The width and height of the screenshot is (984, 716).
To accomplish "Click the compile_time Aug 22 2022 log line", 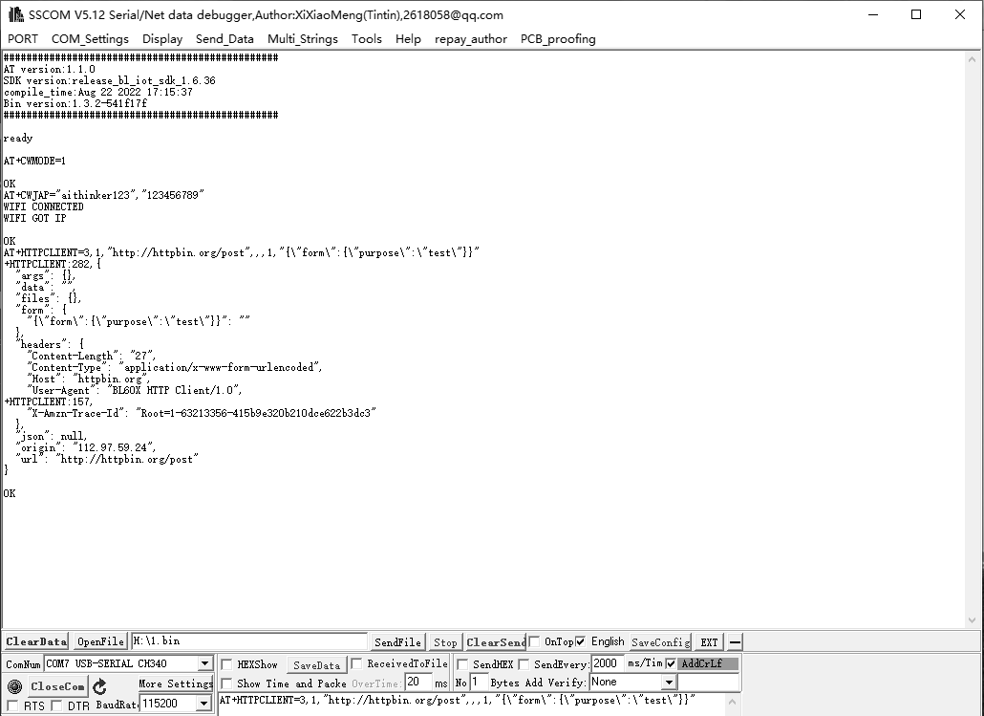I will pyautogui.click(x=97, y=93).
